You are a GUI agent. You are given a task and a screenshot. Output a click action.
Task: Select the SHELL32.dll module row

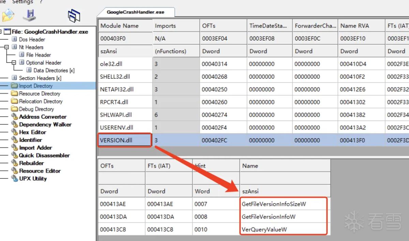(x=254, y=77)
